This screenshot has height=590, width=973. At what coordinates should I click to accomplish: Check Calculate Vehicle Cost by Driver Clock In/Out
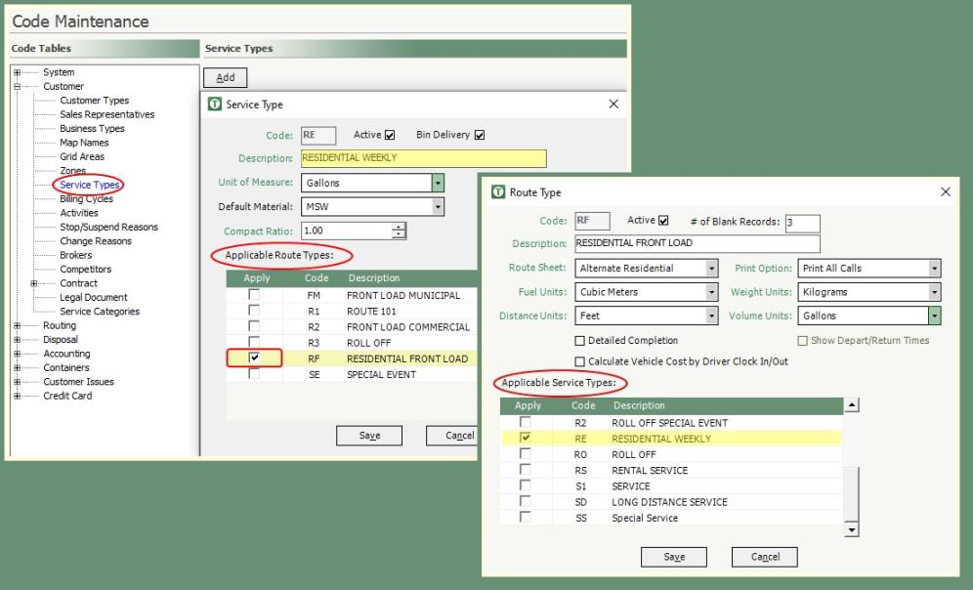580,361
